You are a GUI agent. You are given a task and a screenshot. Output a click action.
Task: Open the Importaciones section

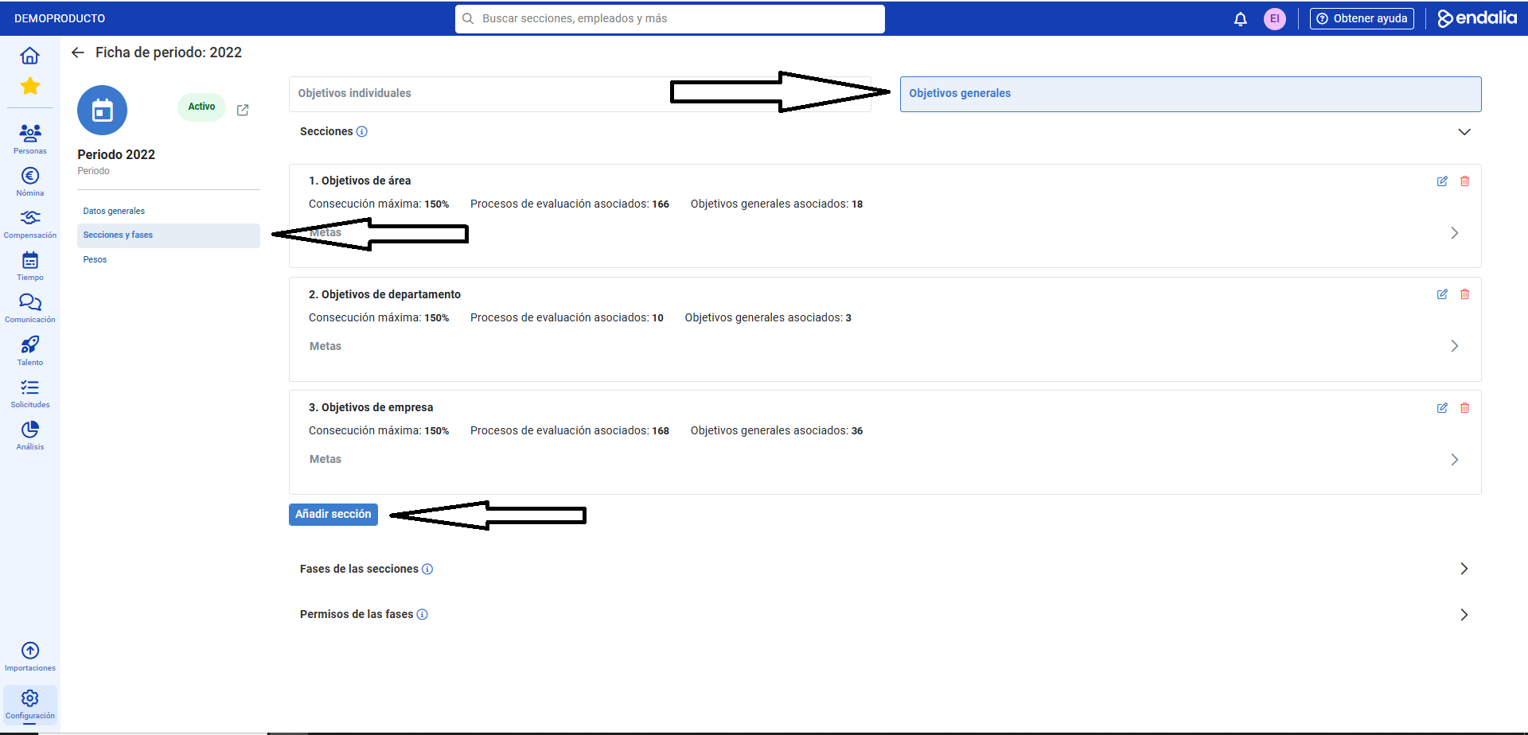pyautogui.click(x=30, y=657)
